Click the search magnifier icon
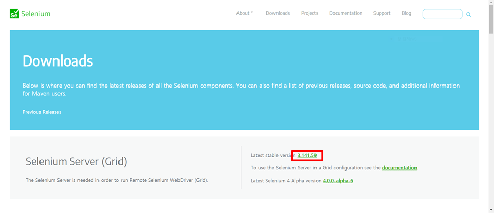The image size is (494, 213). pyautogui.click(x=468, y=14)
